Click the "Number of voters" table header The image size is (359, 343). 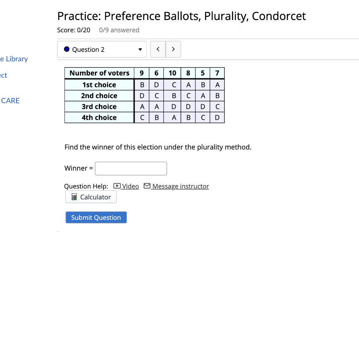[x=100, y=73]
